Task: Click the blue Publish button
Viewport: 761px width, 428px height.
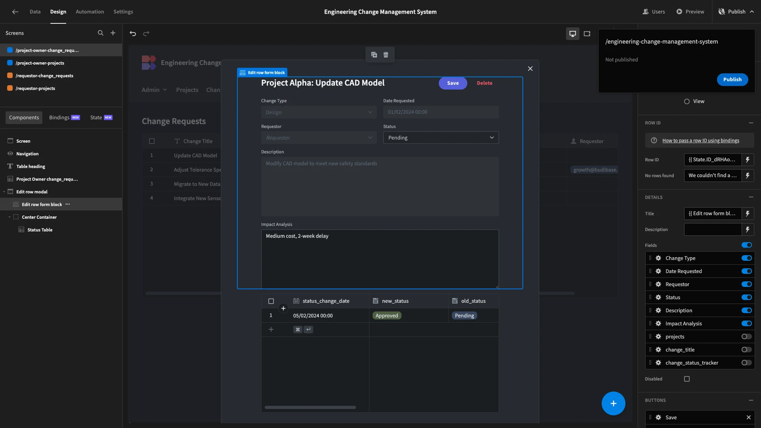Action: 732,79
